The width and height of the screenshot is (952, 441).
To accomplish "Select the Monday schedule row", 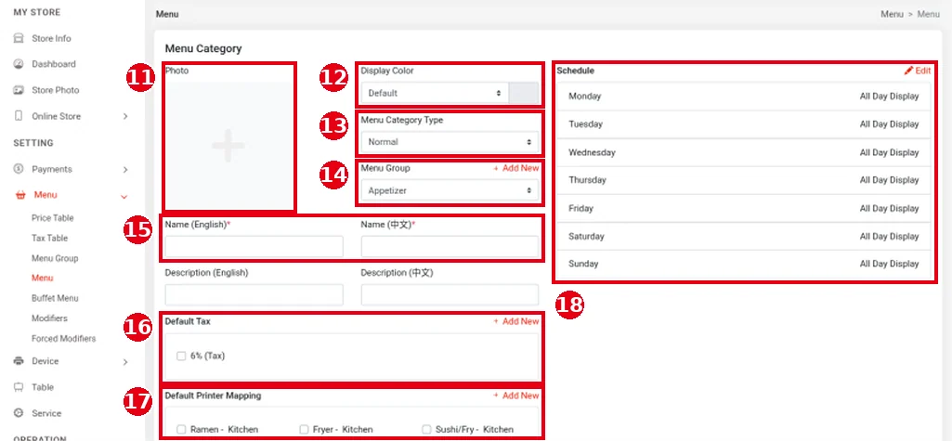I will coord(744,96).
